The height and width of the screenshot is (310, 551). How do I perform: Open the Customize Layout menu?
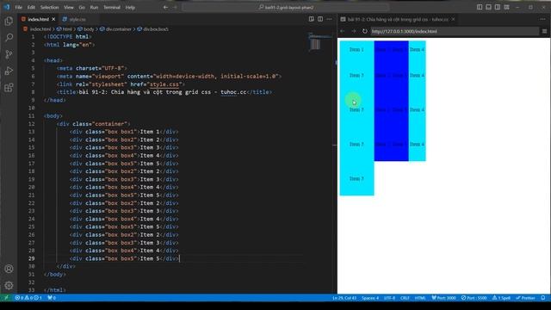[507, 7]
